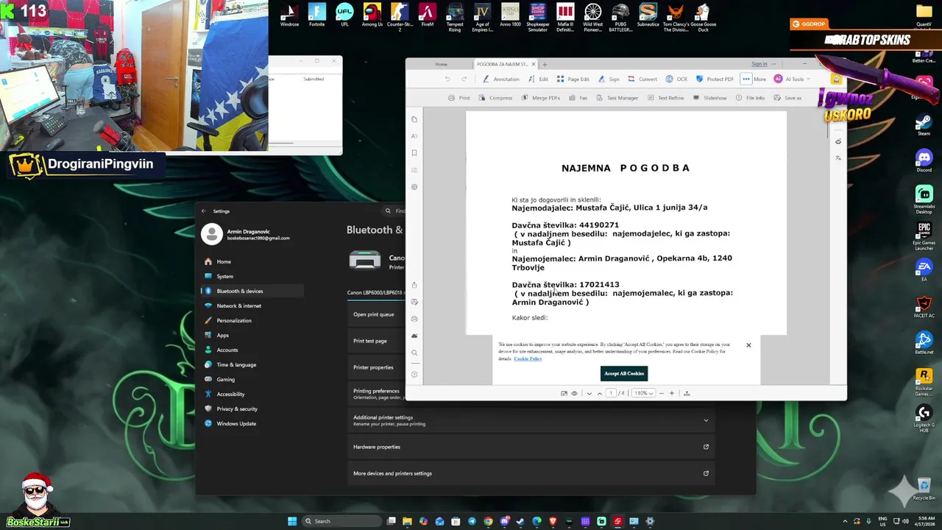
Task: Open Task Manager in PDF editor
Action: 617,98
